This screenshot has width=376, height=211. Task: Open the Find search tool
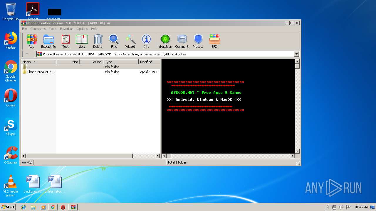[114, 41]
